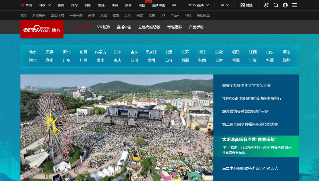
Task: Select the 北京 region link
Action: tap(33, 52)
